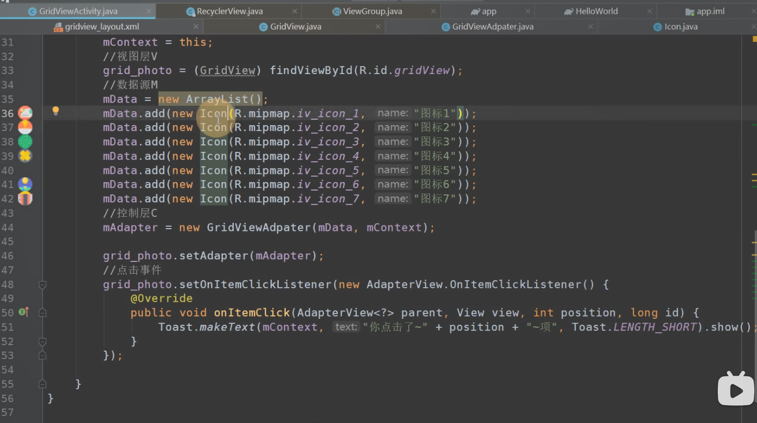Click the mipmap gutter icon on line 36
This screenshot has width=757, height=423.
tap(25, 113)
